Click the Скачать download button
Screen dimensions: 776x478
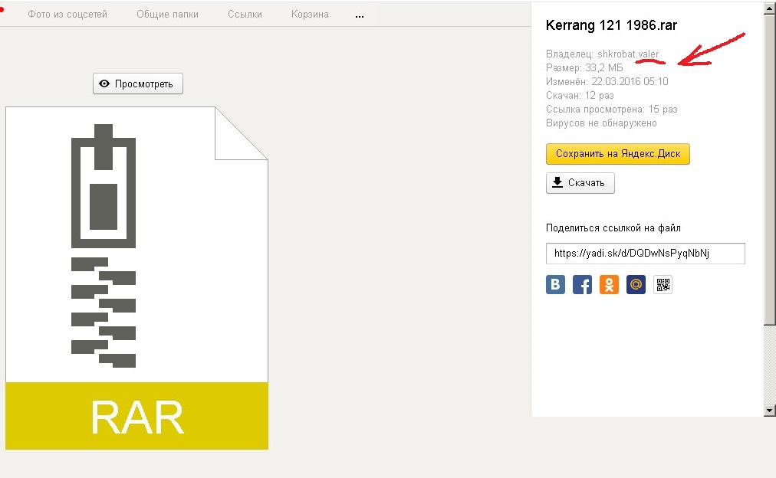coord(580,183)
